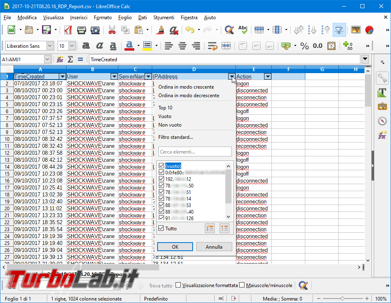This screenshot has height=303, width=391.
Task: Click the Cut scissors icon
Action: [112, 30]
